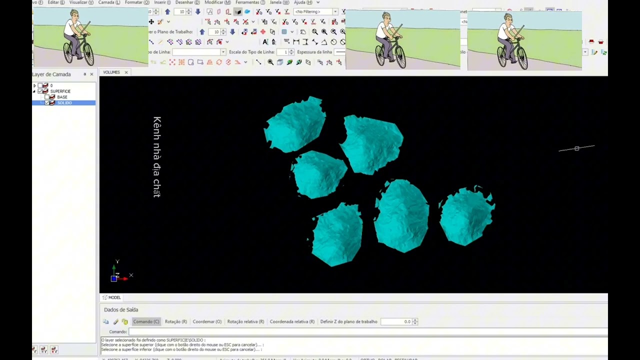Click Comando (C) button
The height and width of the screenshot is (360, 640).
coord(146,321)
